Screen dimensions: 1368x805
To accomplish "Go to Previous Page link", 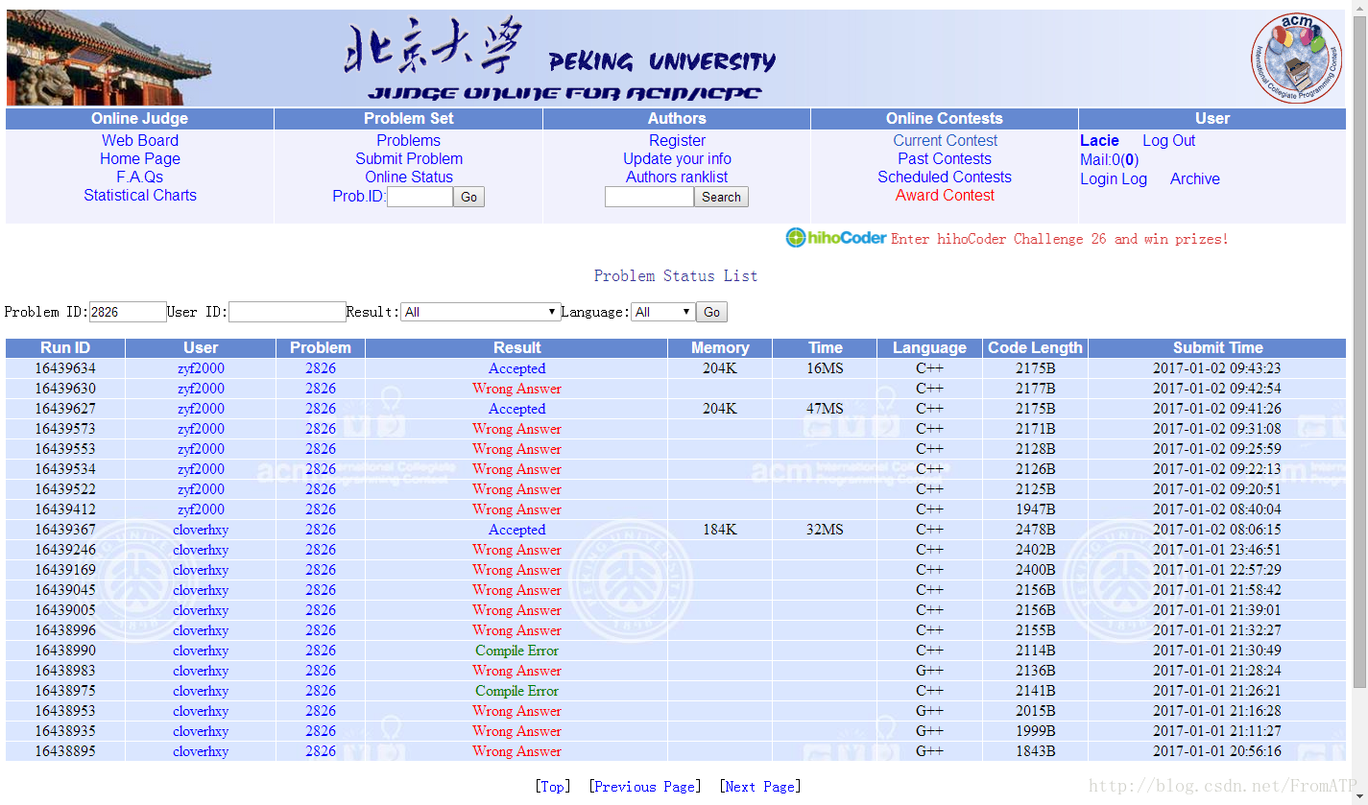I will [644, 787].
